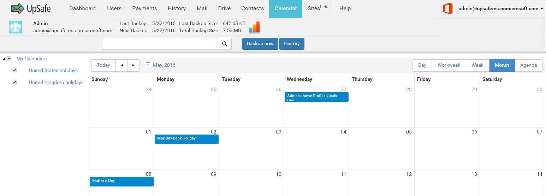Open the admin account dropdown menu
Viewport: 546px width, 196px height.
[501, 9]
